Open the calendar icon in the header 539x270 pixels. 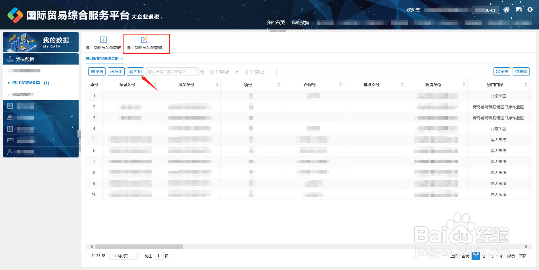(519, 10)
